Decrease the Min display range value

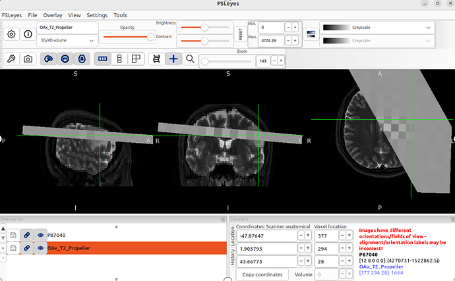pyautogui.click(x=288, y=28)
